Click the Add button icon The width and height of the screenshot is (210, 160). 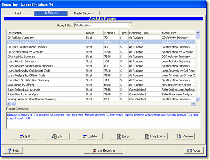[x=22, y=136]
